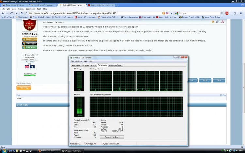Click the Quote button on the post
Screen dimensions: 245x153
coord(205,80)
